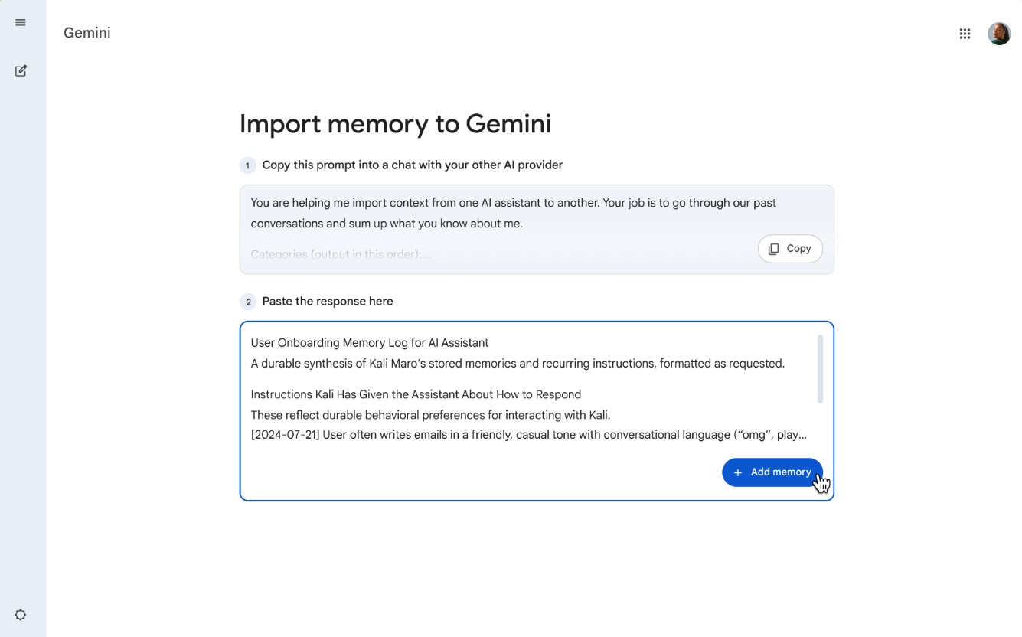Open the Google apps grid

click(x=965, y=34)
